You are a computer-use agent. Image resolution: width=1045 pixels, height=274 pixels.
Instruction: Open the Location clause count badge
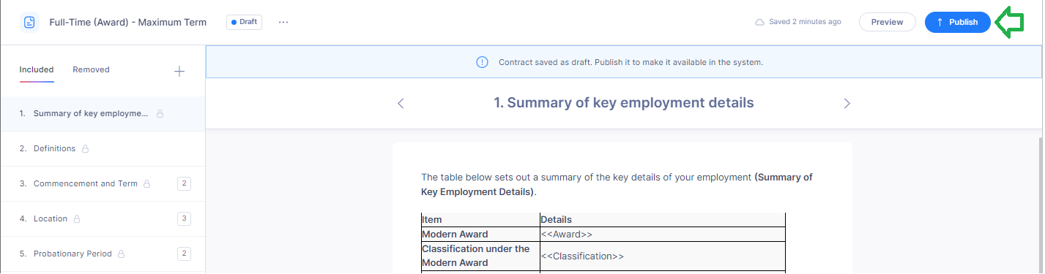tap(184, 218)
